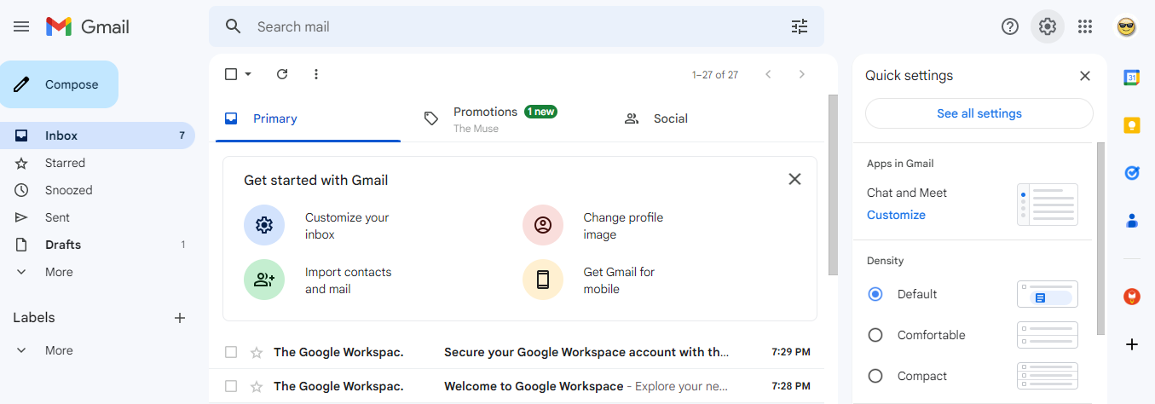Click the Get Gmail for mobile icon
The image size is (1155, 404).
tap(543, 280)
